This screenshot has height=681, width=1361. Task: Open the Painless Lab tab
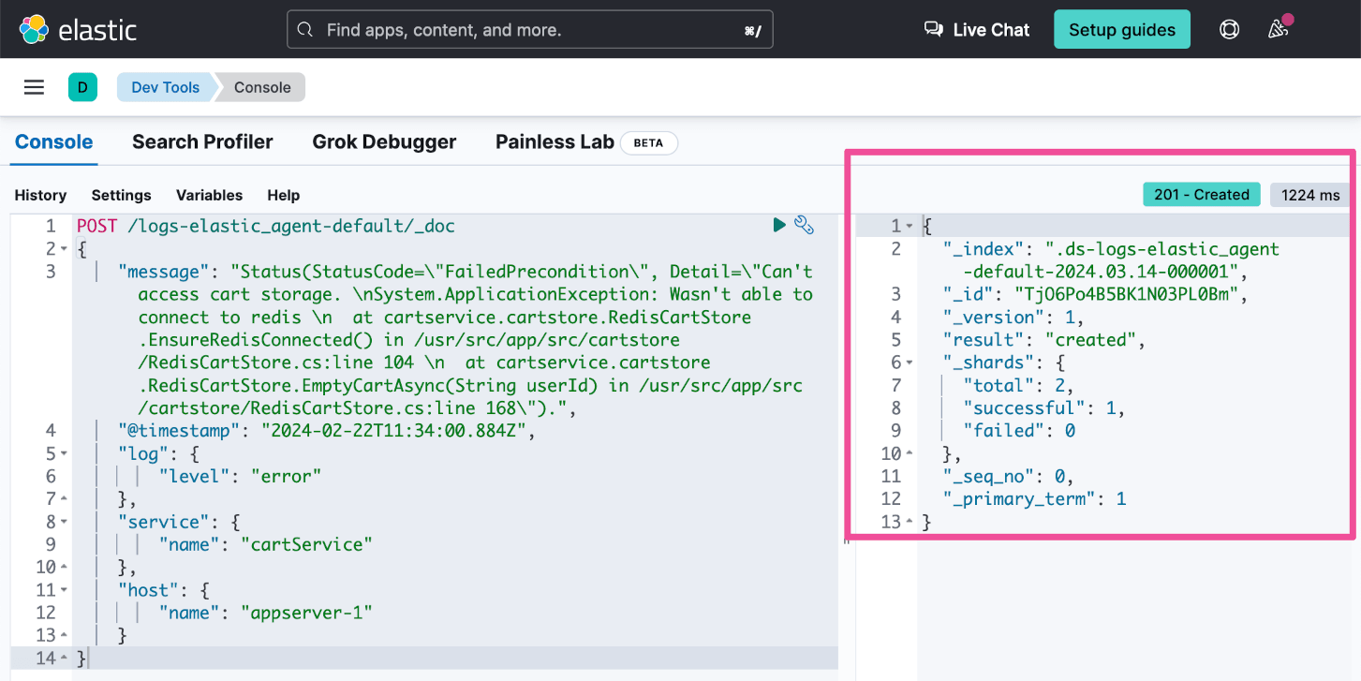point(555,142)
